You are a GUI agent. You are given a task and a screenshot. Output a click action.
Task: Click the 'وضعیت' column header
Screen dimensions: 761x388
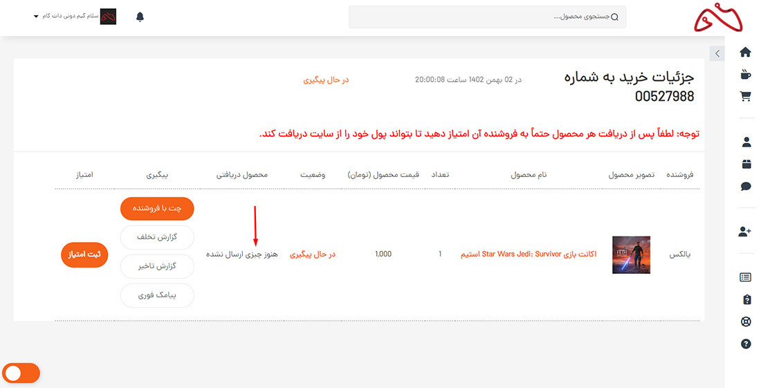[x=313, y=174]
